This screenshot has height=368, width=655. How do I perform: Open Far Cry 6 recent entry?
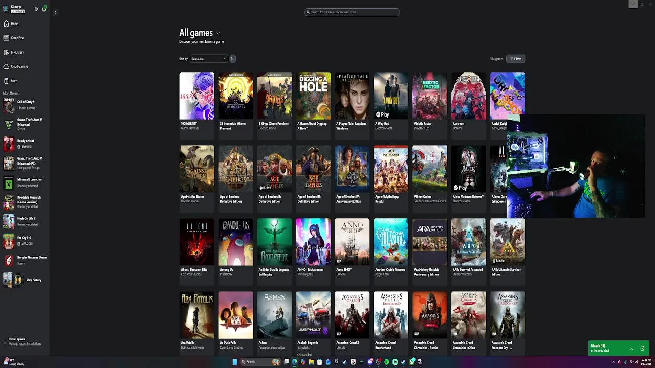point(25,241)
